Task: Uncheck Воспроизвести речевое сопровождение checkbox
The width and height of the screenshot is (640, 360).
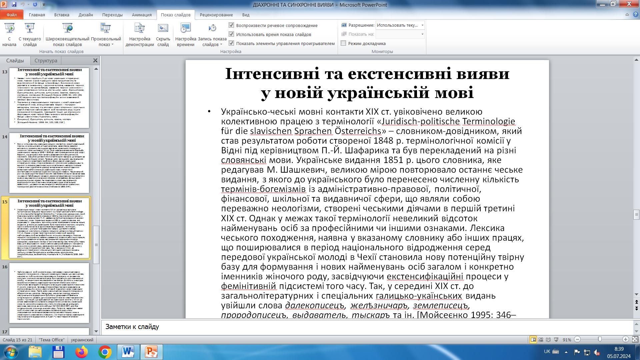Action: (x=231, y=25)
